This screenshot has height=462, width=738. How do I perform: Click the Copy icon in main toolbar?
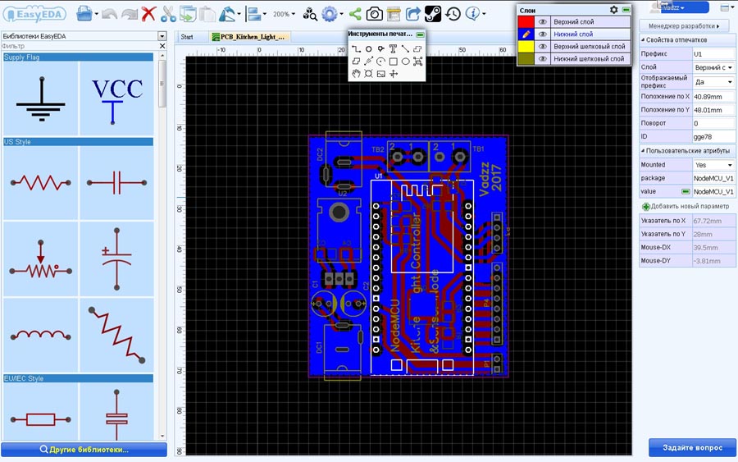[188, 14]
